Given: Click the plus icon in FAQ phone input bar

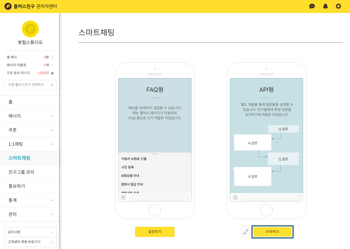Looking at the screenshot, I should (123, 197).
